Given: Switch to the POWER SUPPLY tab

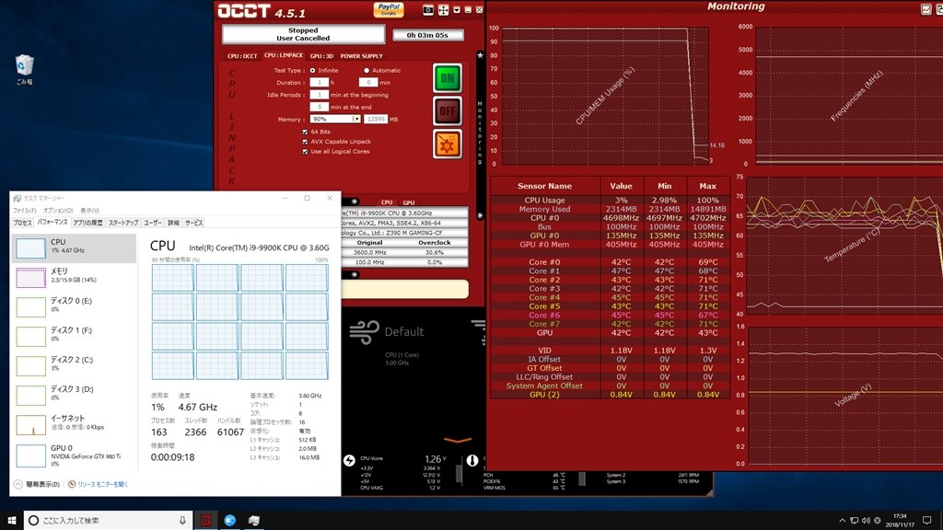Looking at the screenshot, I should 361,56.
